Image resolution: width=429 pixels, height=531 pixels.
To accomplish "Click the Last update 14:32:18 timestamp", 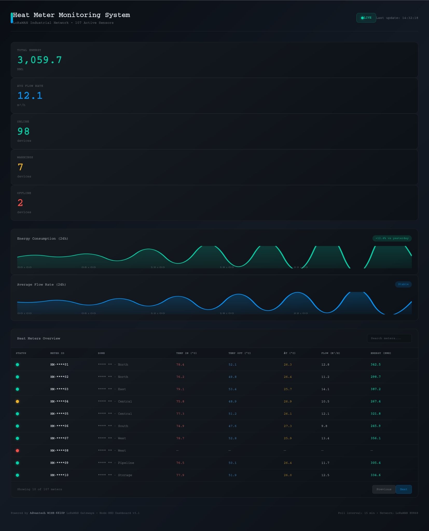I will 397,18.
